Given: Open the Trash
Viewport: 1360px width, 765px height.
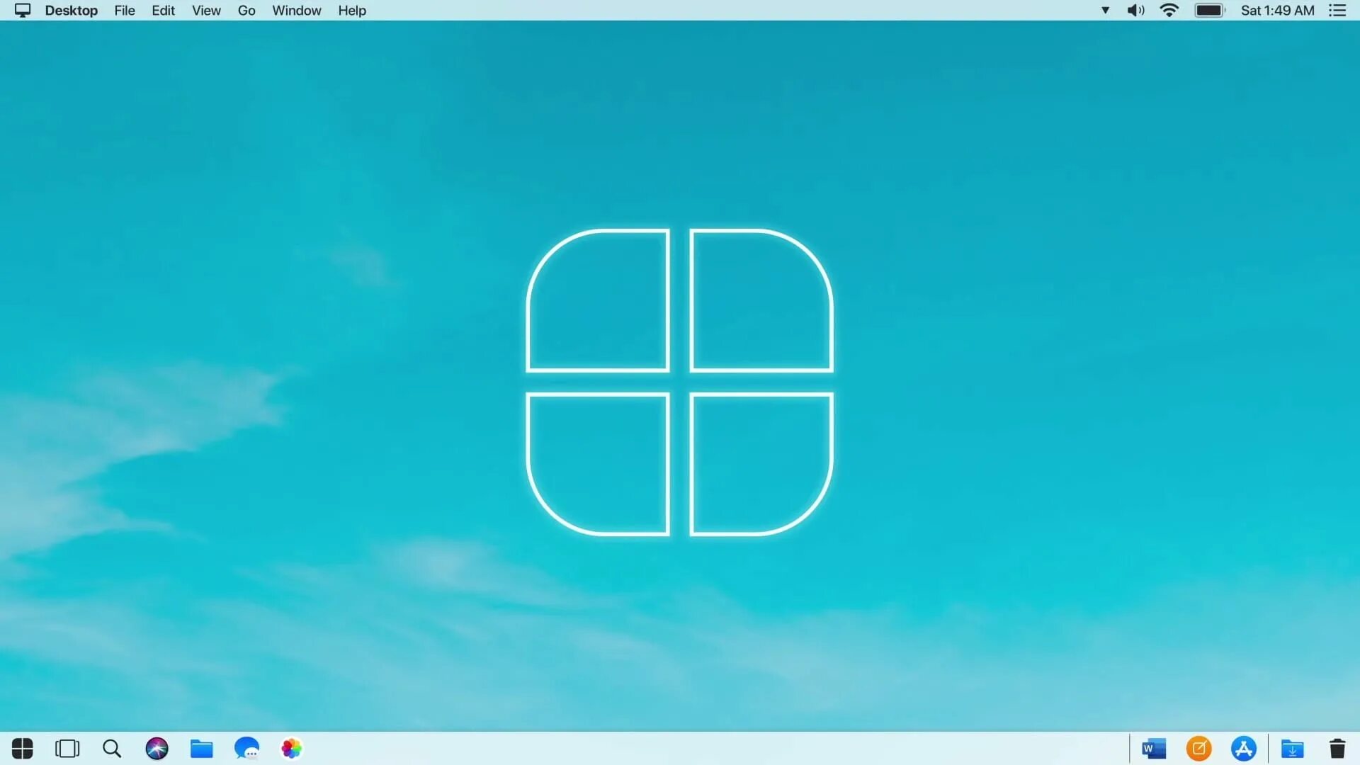Looking at the screenshot, I should click(x=1337, y=749).
